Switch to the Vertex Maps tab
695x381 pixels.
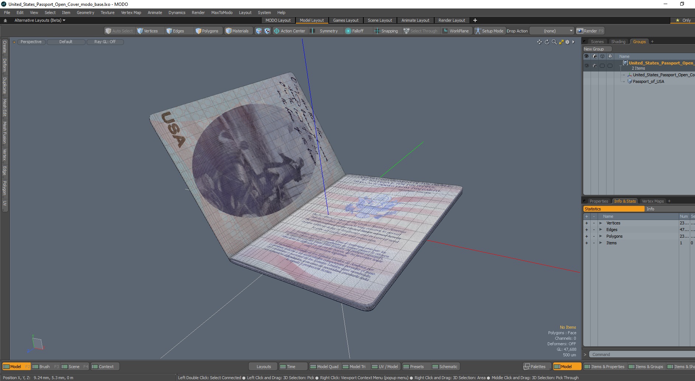pos(653,201)
